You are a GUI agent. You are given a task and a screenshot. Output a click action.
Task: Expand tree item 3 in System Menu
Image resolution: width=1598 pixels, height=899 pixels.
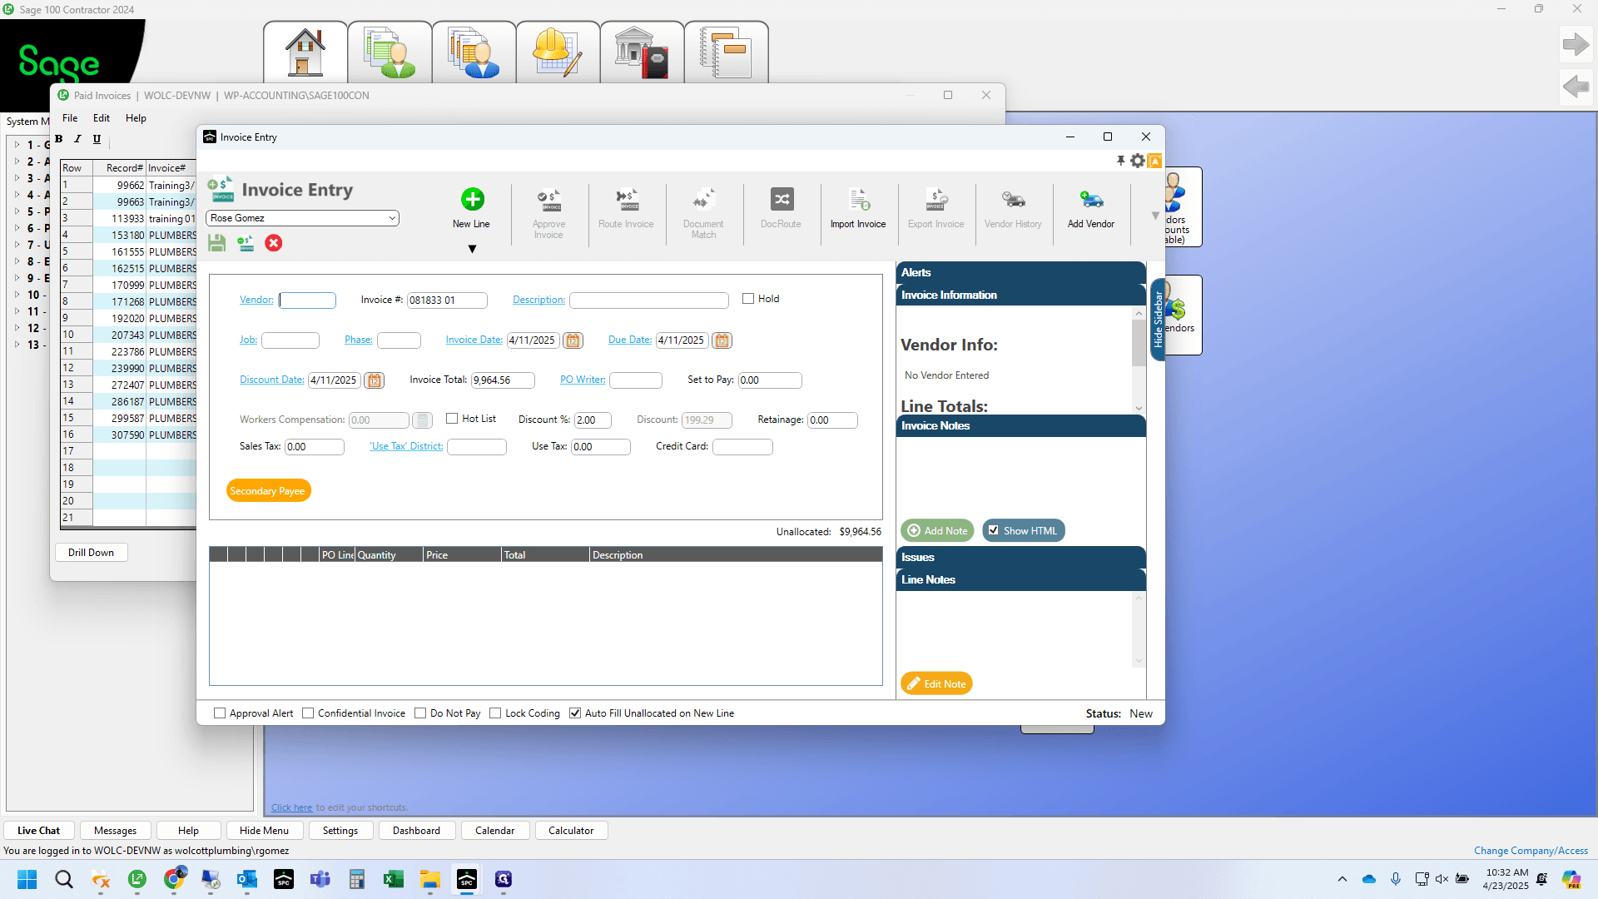tap(17, 178)
